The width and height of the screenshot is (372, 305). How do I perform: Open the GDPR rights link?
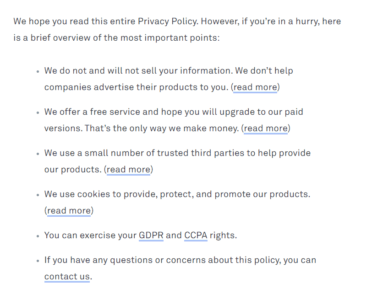[151, 235]
